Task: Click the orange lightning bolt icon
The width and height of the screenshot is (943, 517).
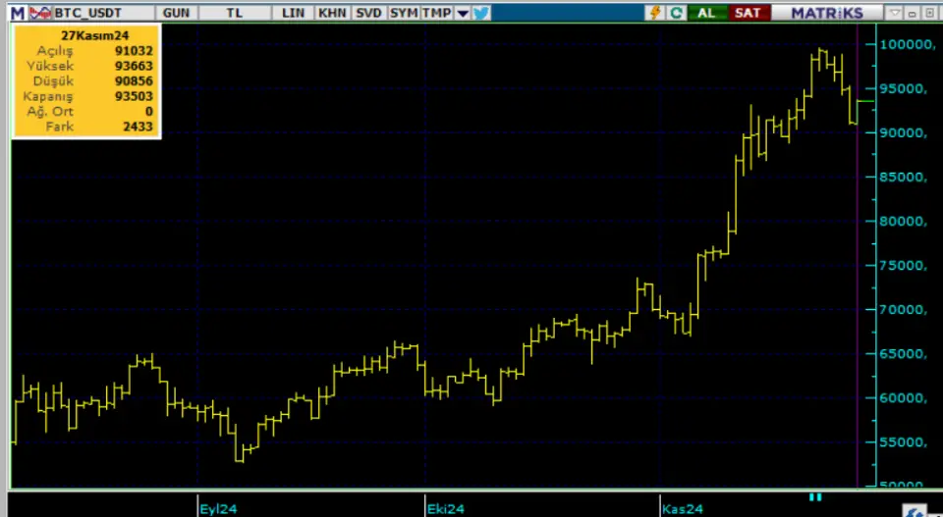Action: (655, 13)
